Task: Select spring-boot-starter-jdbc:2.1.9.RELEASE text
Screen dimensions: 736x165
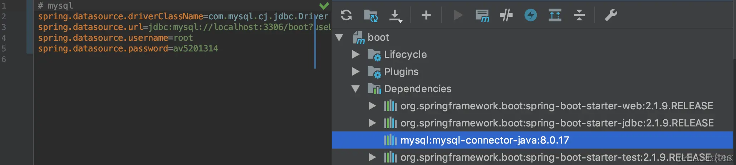Action: pyautogui.click(x=557, y=123)
